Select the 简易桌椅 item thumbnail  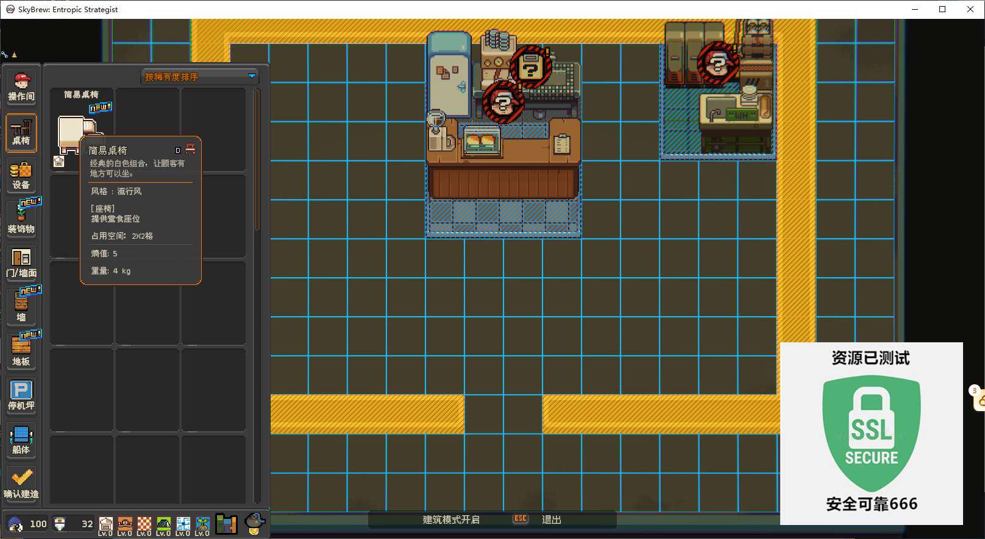pos(81,130)
